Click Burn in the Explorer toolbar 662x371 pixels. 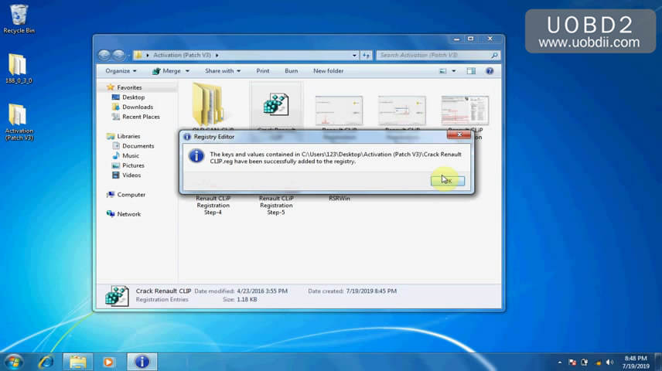[291, 71]
